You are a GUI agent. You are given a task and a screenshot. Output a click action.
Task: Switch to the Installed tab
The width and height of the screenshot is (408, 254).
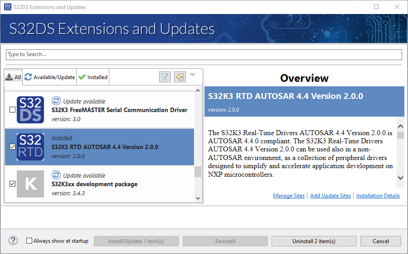(x=93, y=77)
